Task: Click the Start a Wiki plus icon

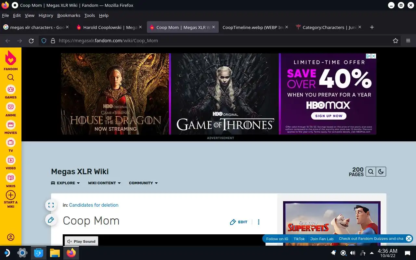Action: point(11,195)
